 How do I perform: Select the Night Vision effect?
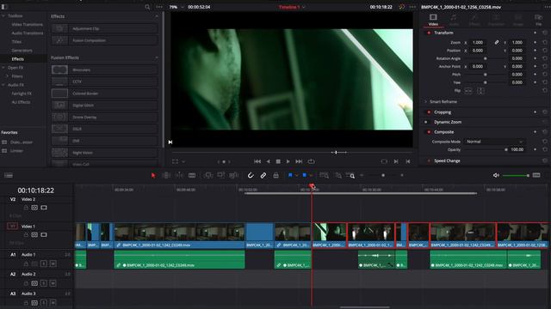pos(104,153)
